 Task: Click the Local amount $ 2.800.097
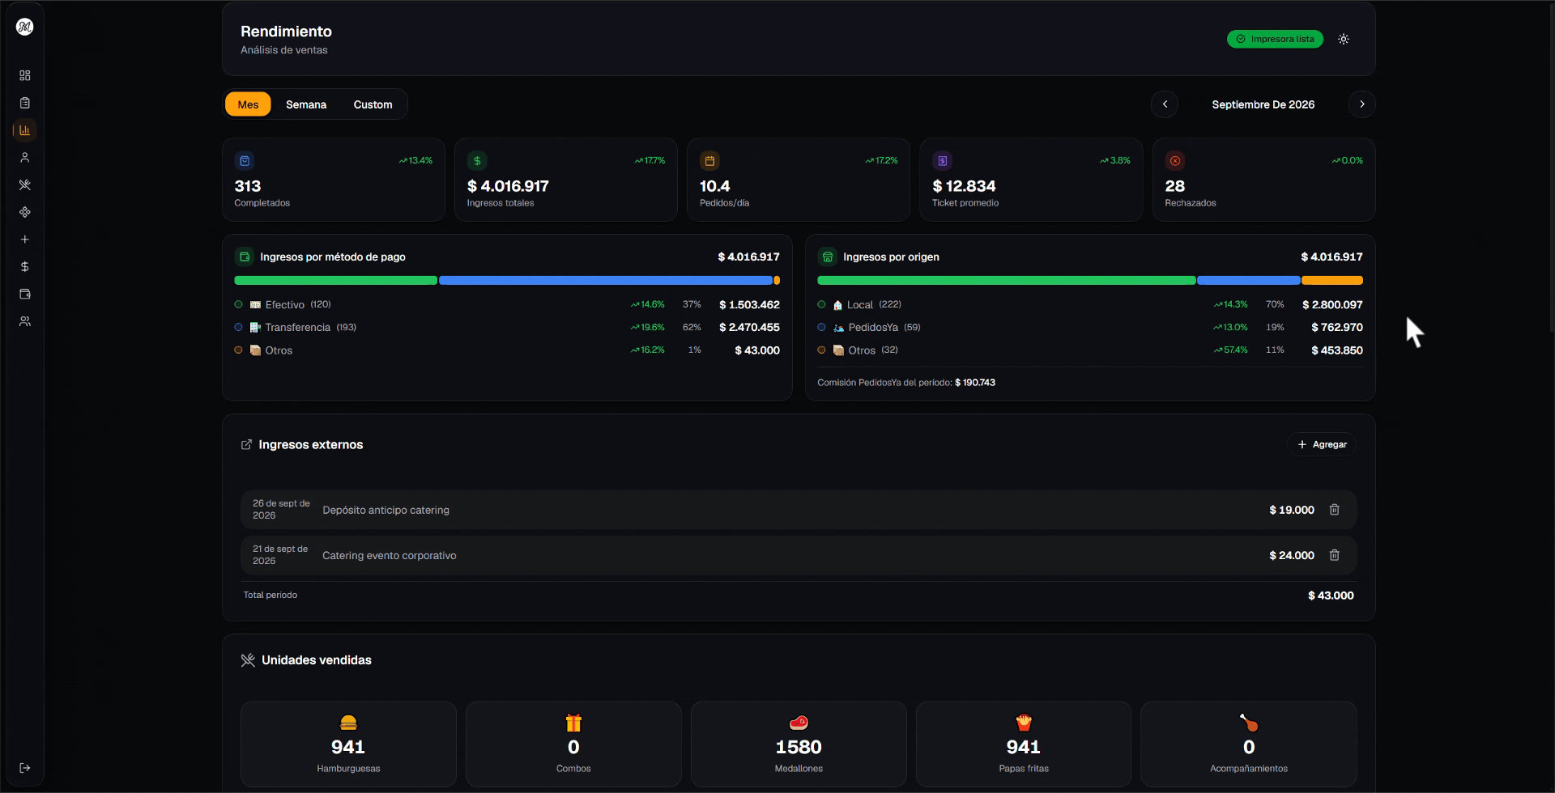click(1332, 305)
